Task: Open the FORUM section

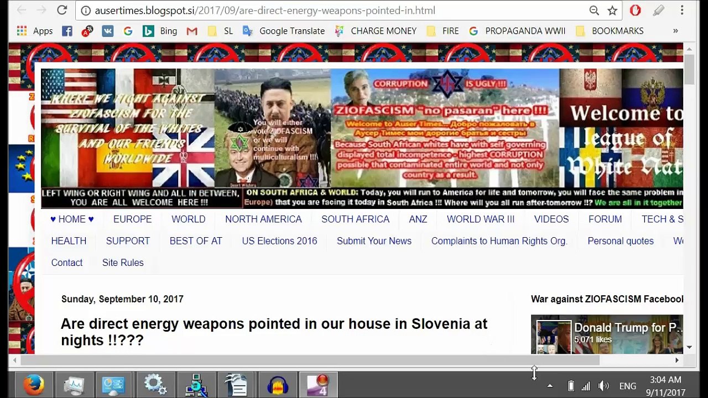Action: click(605, 219)
